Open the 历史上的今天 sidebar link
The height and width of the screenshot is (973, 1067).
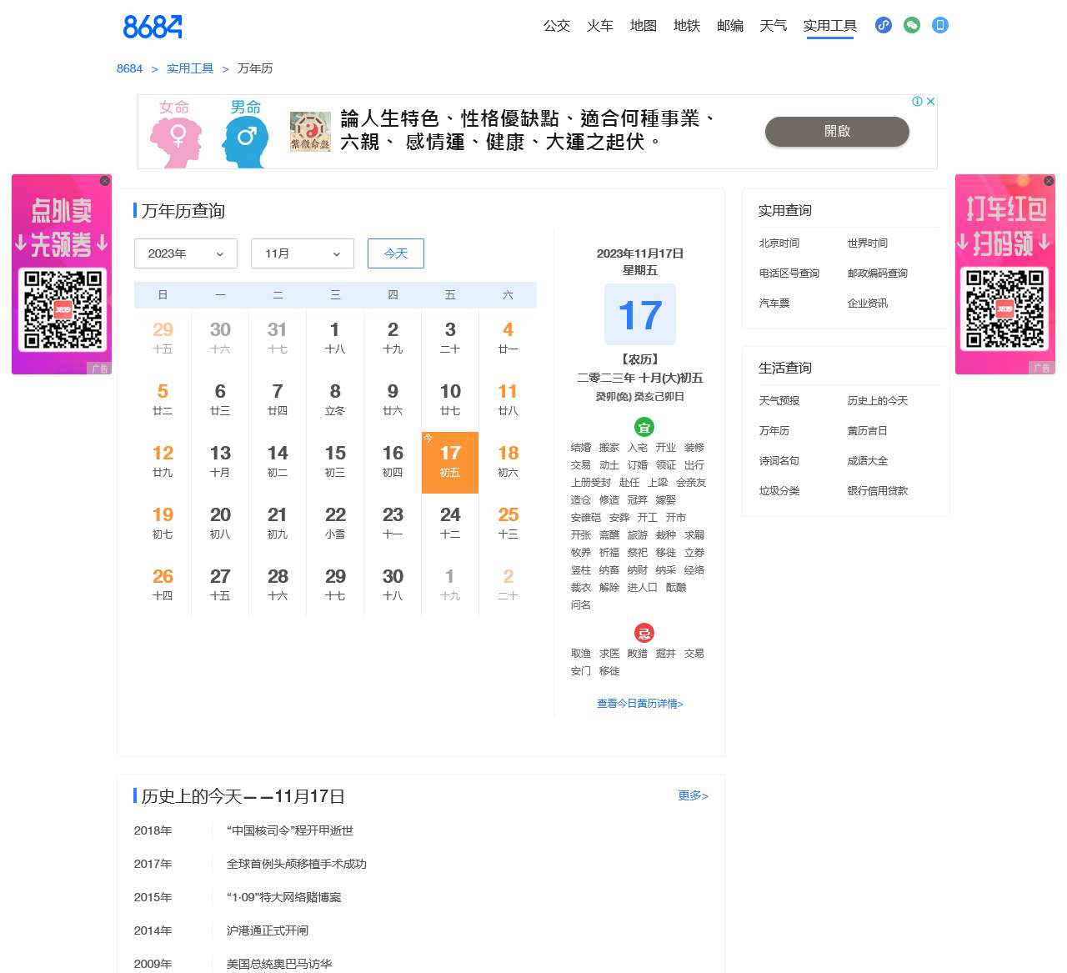click(878, 401)
